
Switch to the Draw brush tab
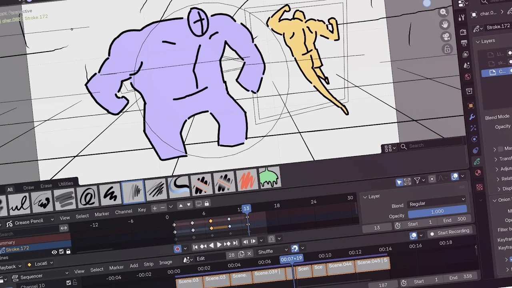point(29,187)
